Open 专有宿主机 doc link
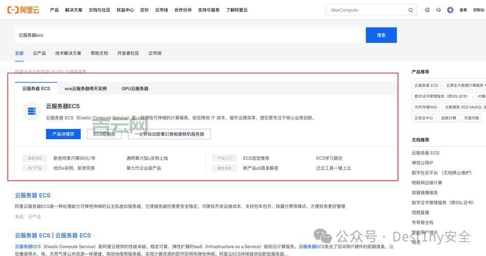This screenshot has width=486, height=256. (x=423, y=222)
